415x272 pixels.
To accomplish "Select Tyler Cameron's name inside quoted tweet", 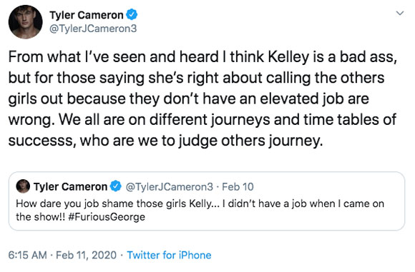I will [70, 187].
